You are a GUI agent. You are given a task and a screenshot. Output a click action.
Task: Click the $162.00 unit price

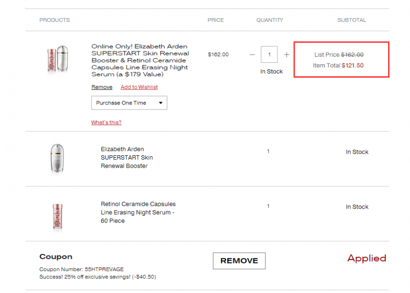218,54
